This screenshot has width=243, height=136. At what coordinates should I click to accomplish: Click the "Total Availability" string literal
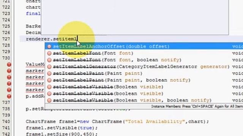click(155, 122)
